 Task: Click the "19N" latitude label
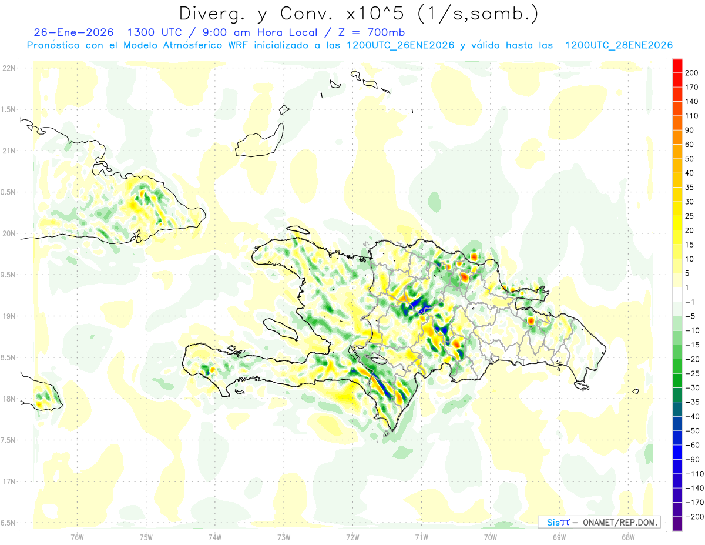(9, 316)
